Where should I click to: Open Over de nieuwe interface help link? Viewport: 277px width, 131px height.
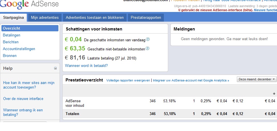point(23,99)
